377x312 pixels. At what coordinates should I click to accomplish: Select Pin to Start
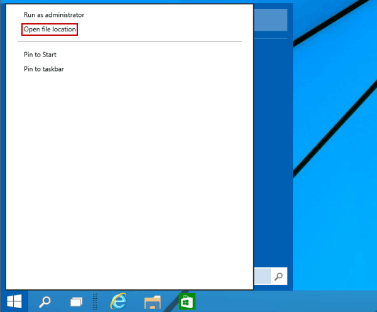coord(40,55)
